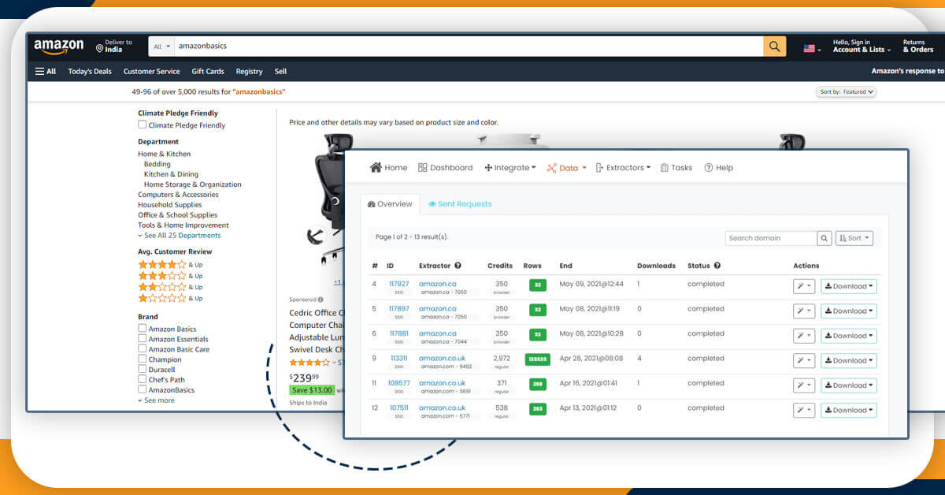The image size is (945, 495).
Task: Click the Amazon logo
Action: pos(58,47)
